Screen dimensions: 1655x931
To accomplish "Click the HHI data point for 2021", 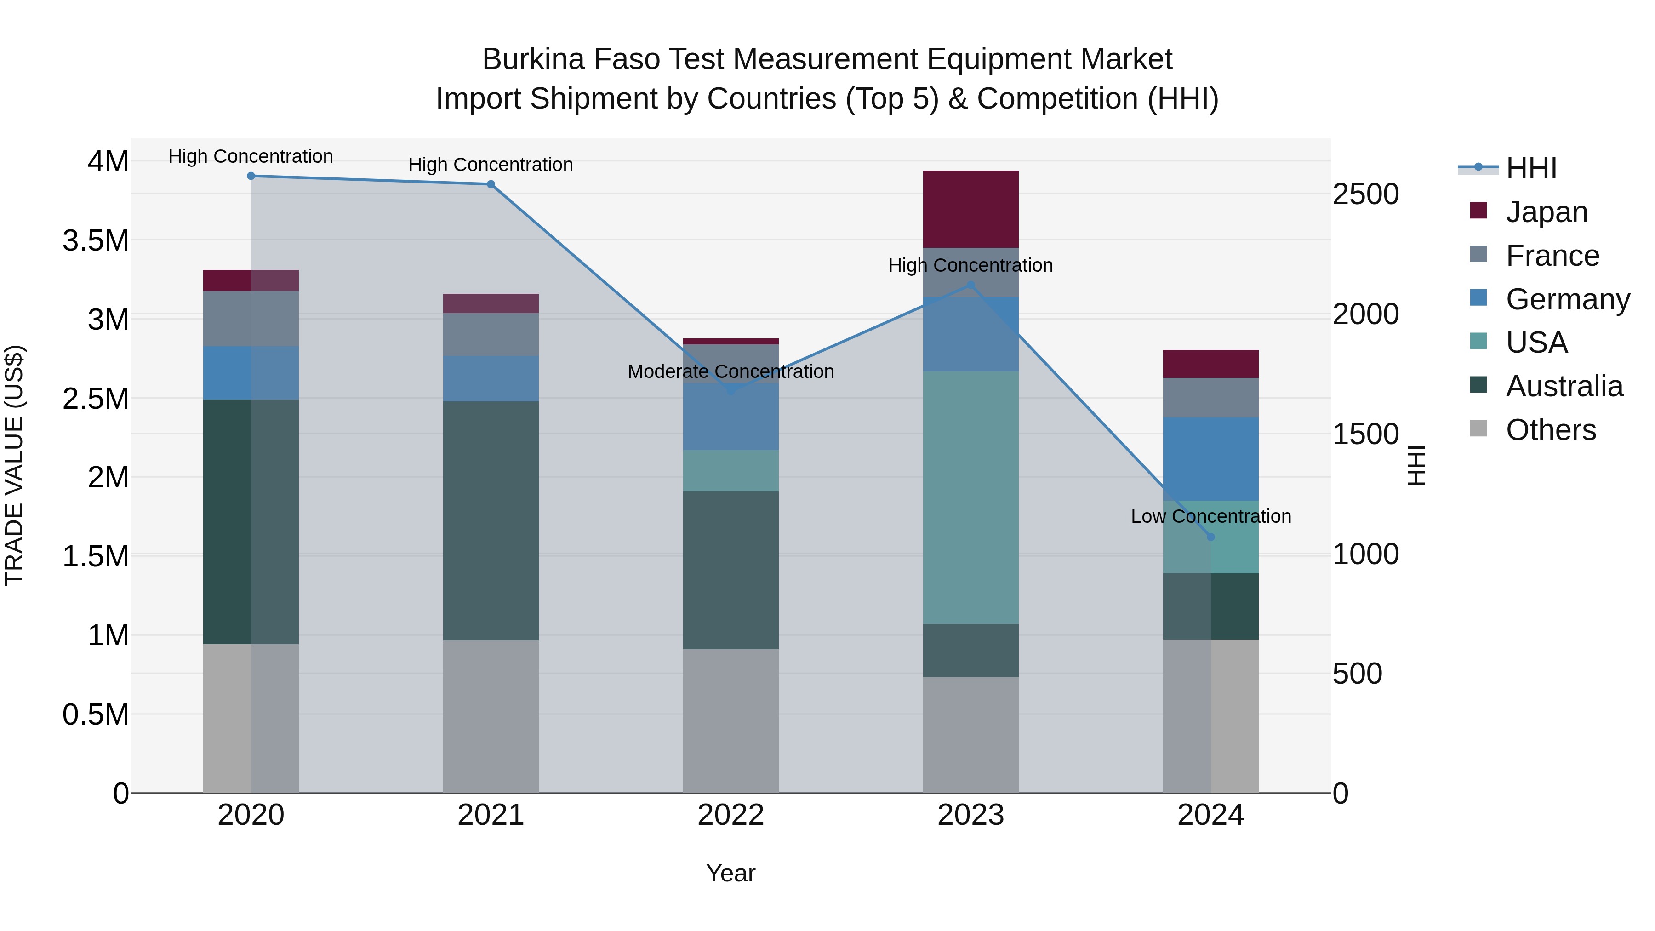I will coord(491,184).
